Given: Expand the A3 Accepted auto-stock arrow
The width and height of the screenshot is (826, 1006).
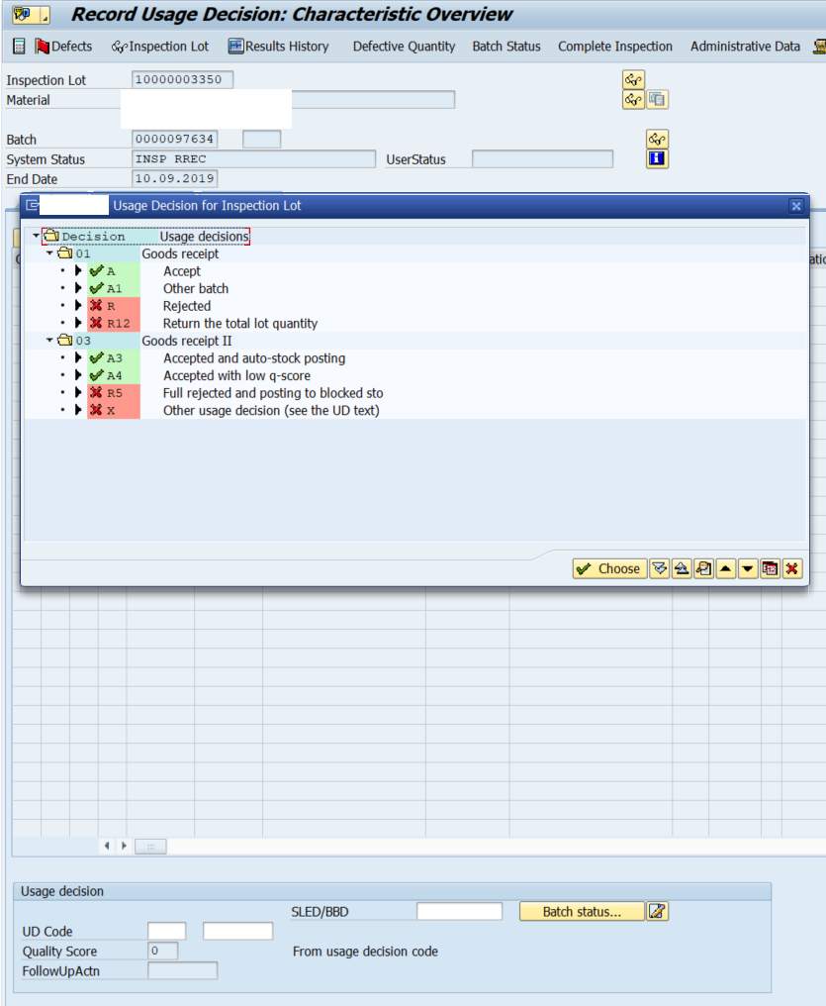Looking at the screenshot, I should tap(78, 357).
